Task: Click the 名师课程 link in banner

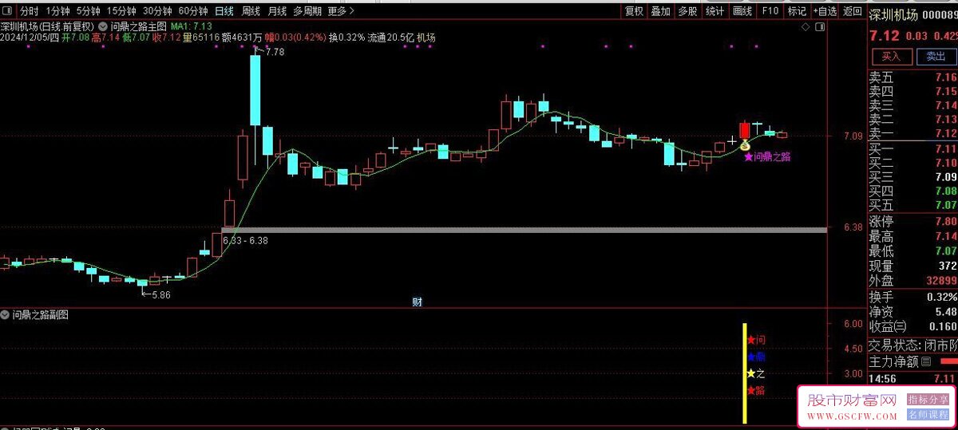Action: point(928,415)
